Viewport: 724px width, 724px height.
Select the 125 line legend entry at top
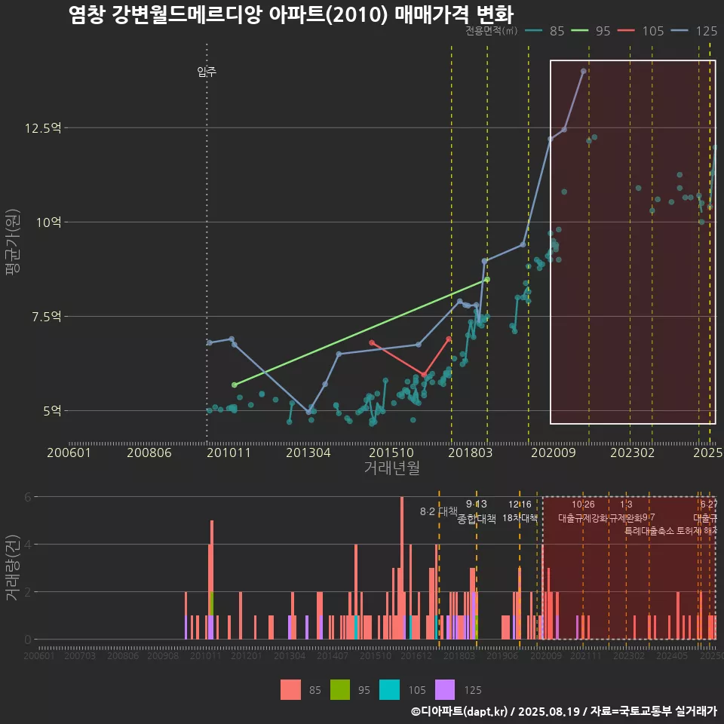pyautogui.click(x=695, y=31)
